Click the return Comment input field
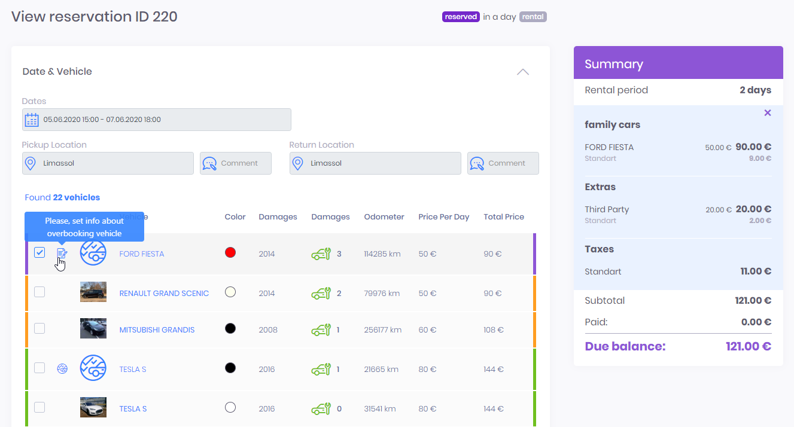 point(503,163)
